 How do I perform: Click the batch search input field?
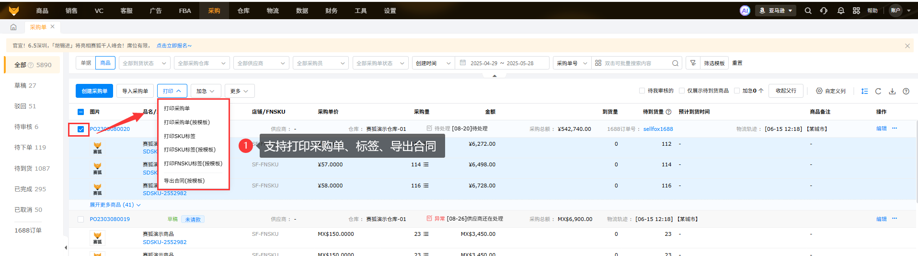[632, 63]
